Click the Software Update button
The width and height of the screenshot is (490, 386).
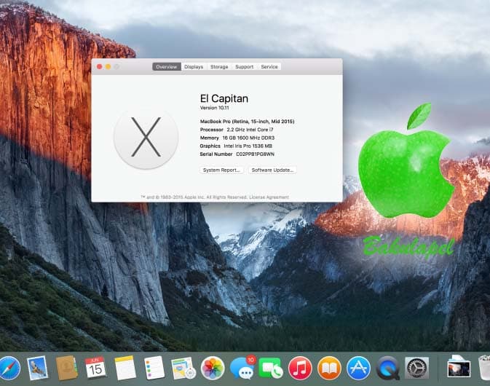(x=272, y=170)
